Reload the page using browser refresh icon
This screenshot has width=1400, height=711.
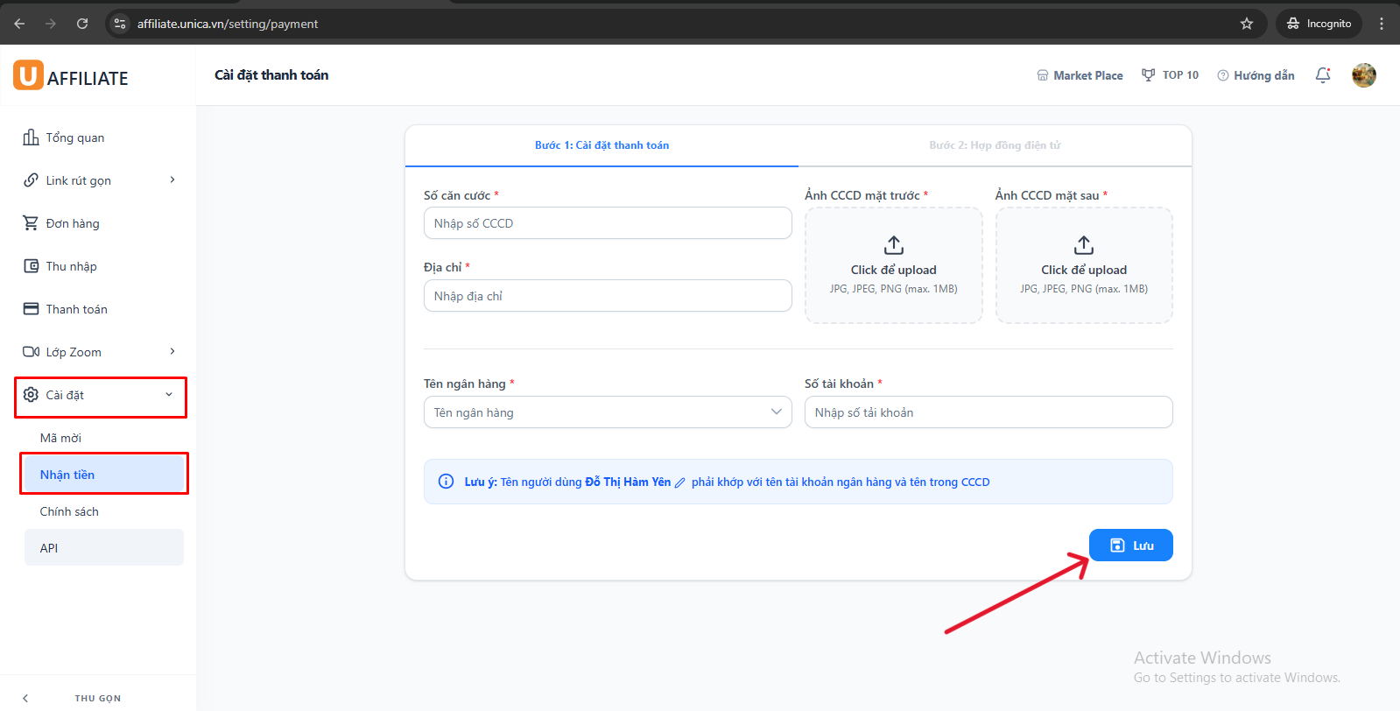pos(82,24)
